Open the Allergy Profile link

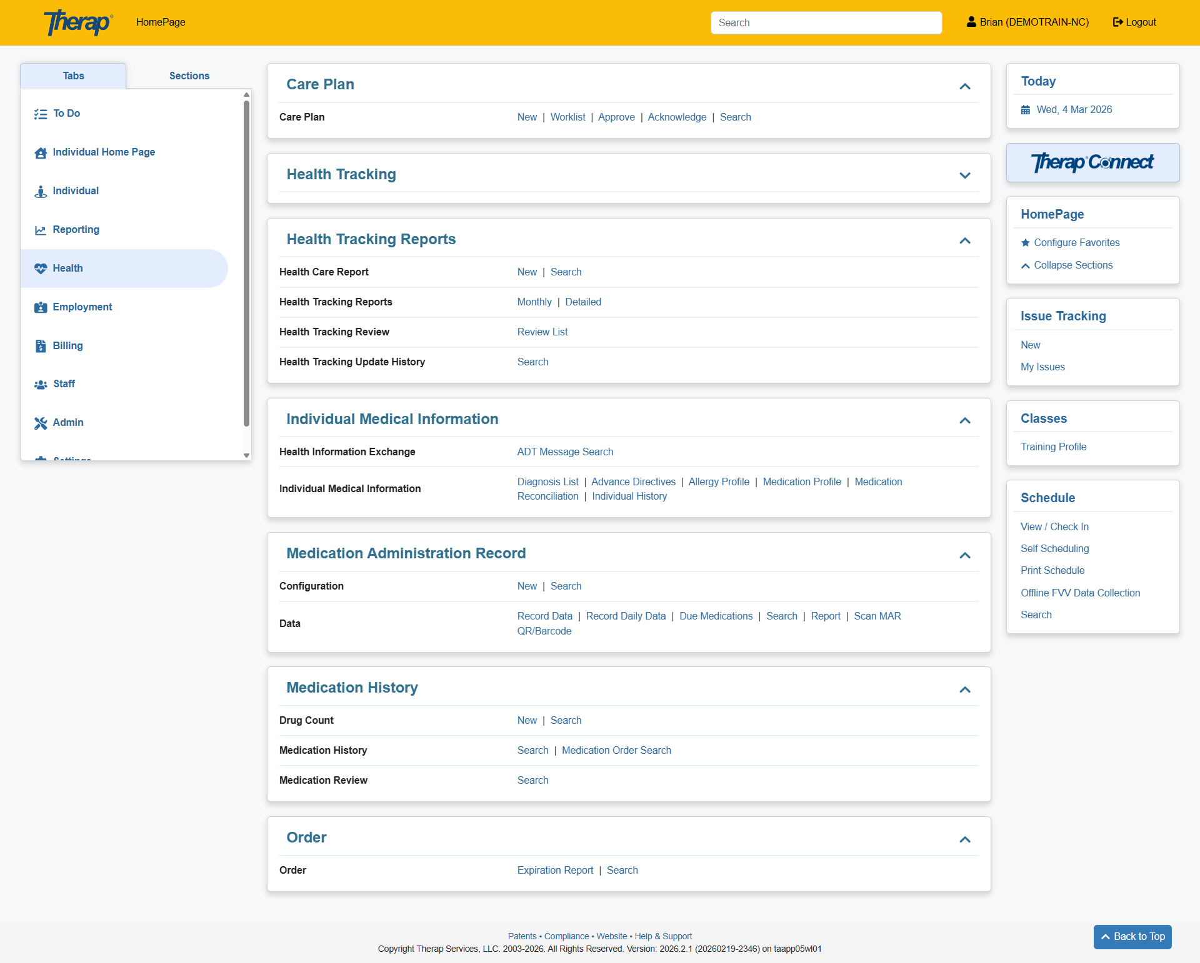coord(718,481)
